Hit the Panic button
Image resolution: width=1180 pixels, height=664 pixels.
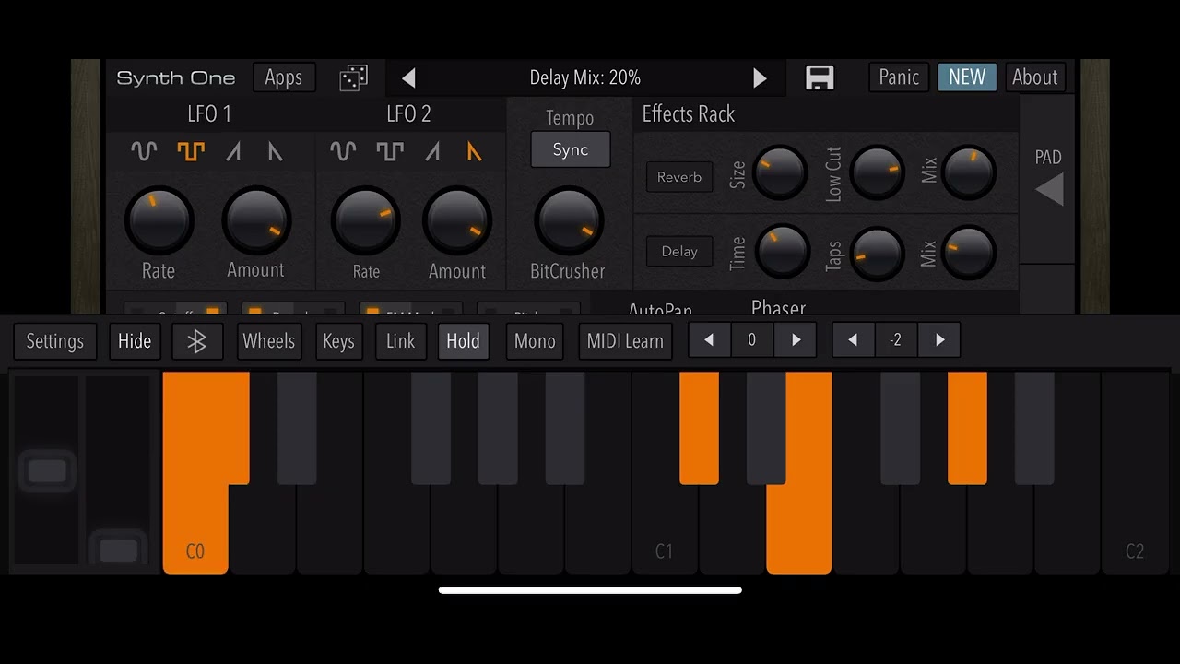point(899,77)
